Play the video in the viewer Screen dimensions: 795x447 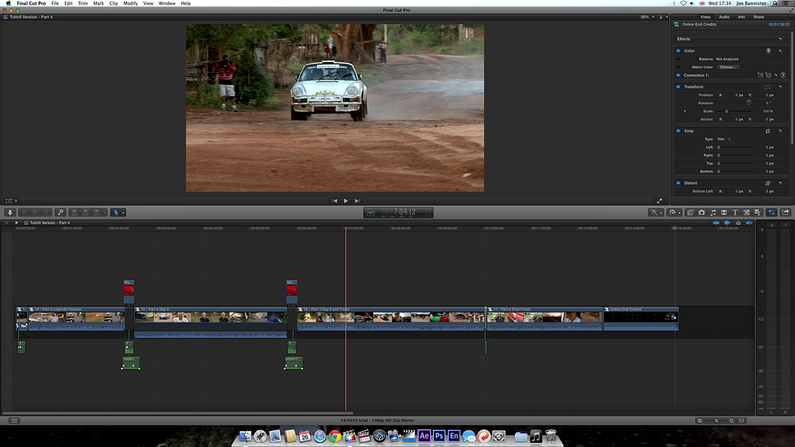pos(346,201)
